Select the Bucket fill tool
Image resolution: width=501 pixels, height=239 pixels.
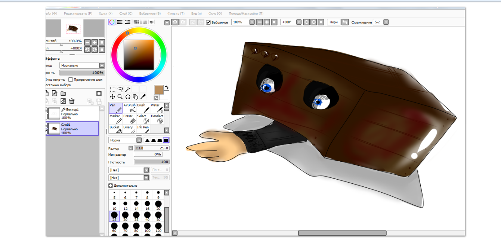pos(115,129)
